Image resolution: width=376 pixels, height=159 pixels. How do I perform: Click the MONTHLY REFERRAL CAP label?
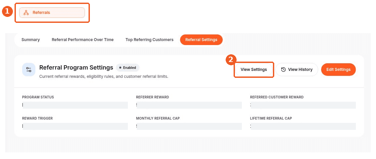tap(158, 118)
